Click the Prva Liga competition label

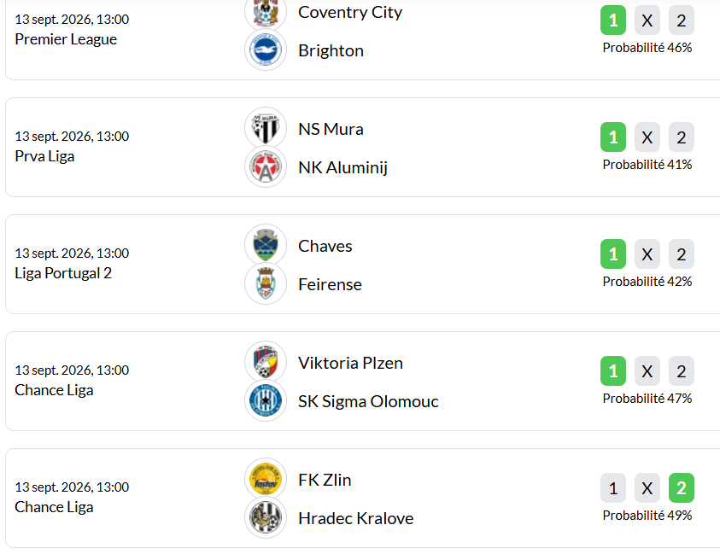click(44, 156)
